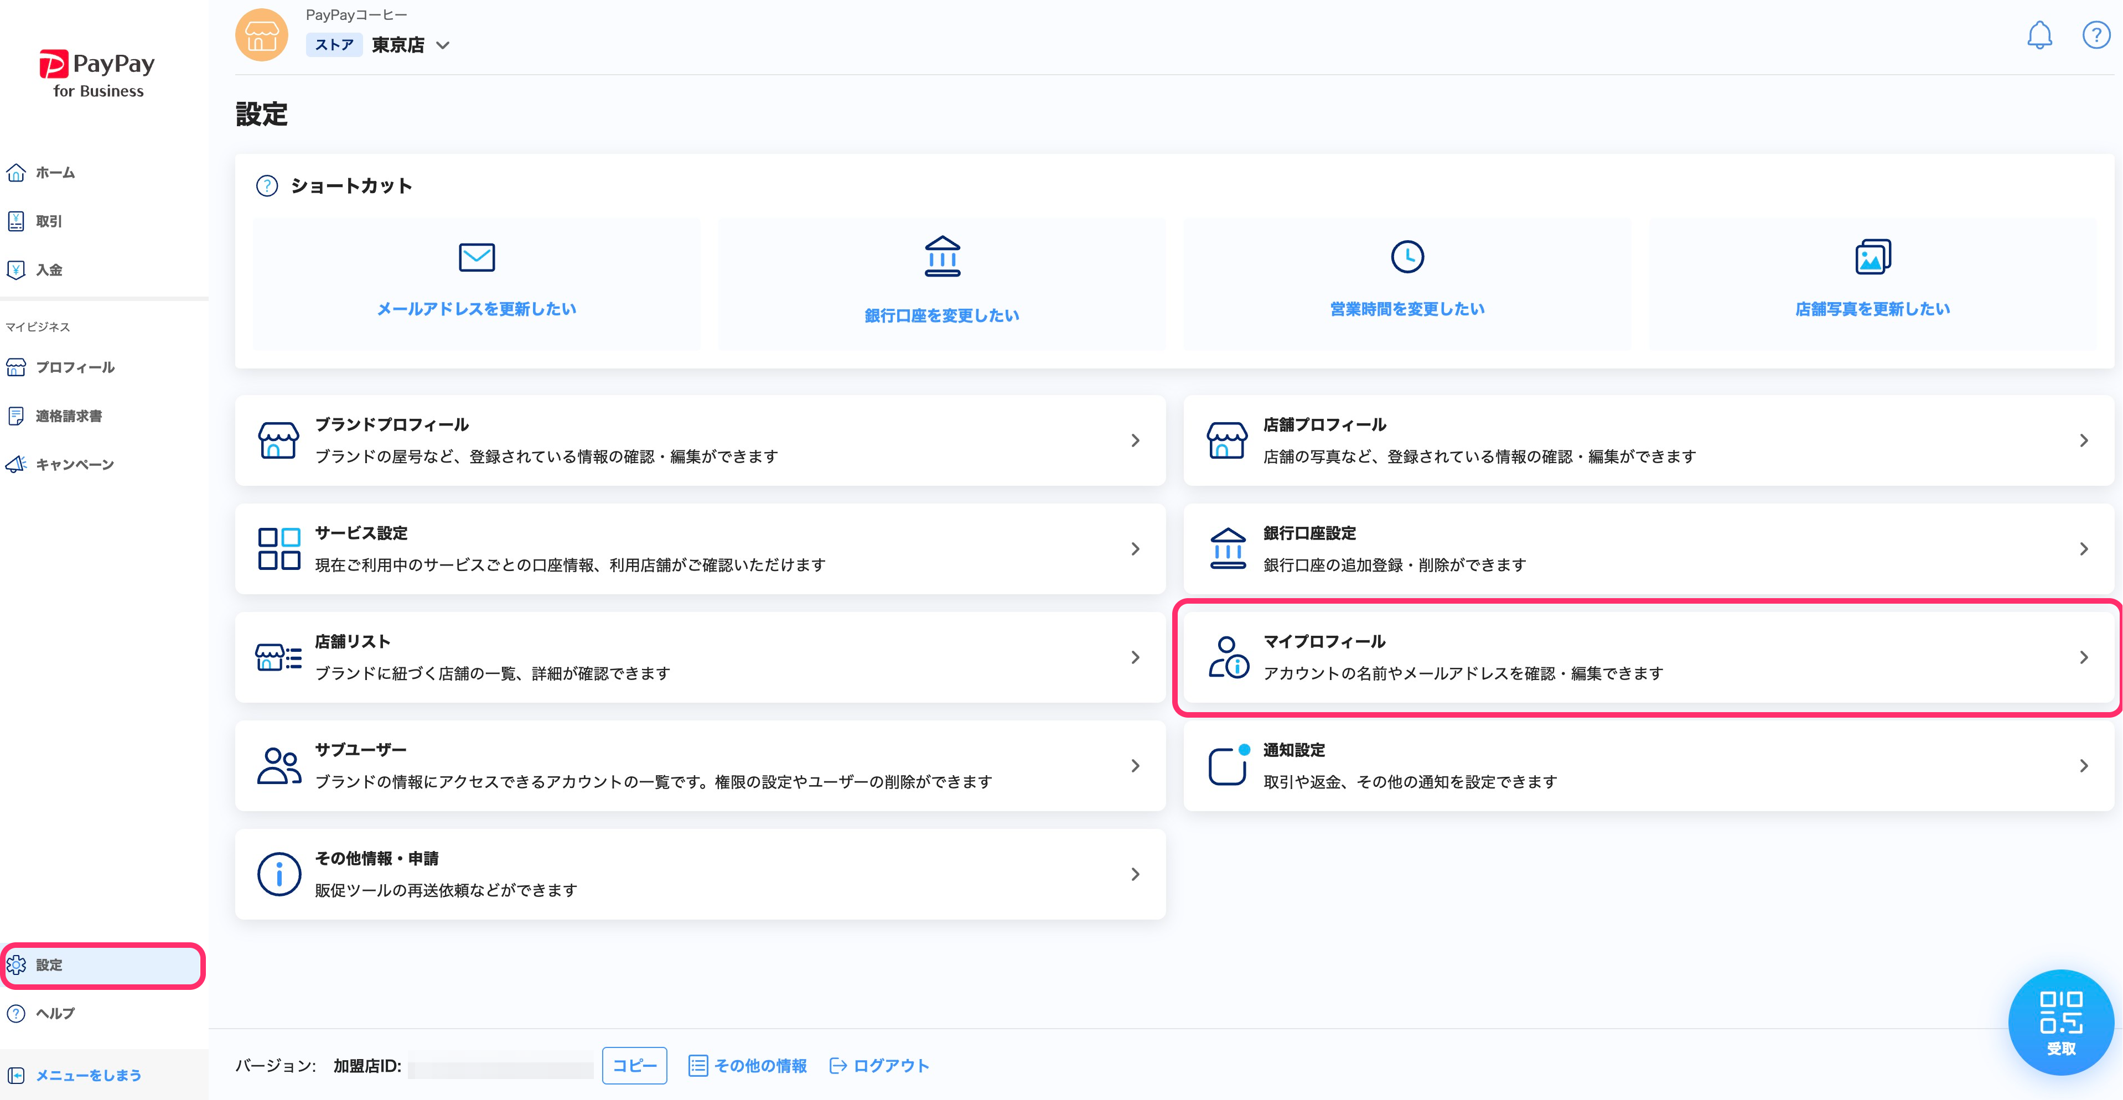
Task: Open ブランドプロフィール via its chevron arrow
Action: 1135,440
